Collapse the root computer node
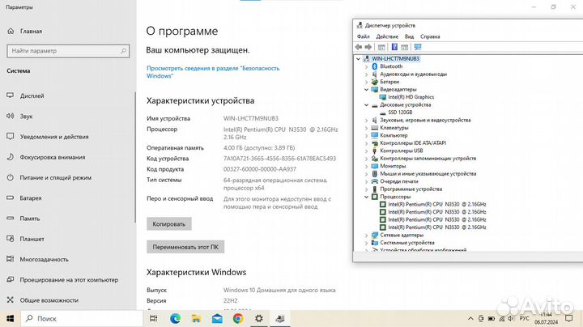 coord(358,59)
